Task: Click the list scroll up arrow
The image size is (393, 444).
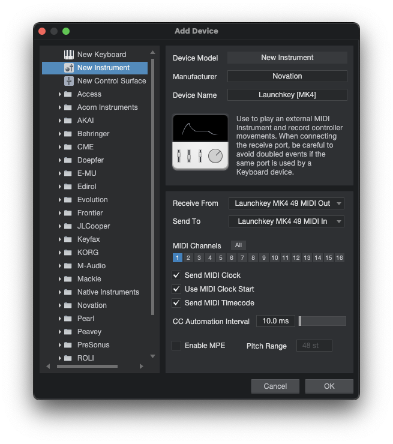Action: pyautogui.click(x=152, y=52)
